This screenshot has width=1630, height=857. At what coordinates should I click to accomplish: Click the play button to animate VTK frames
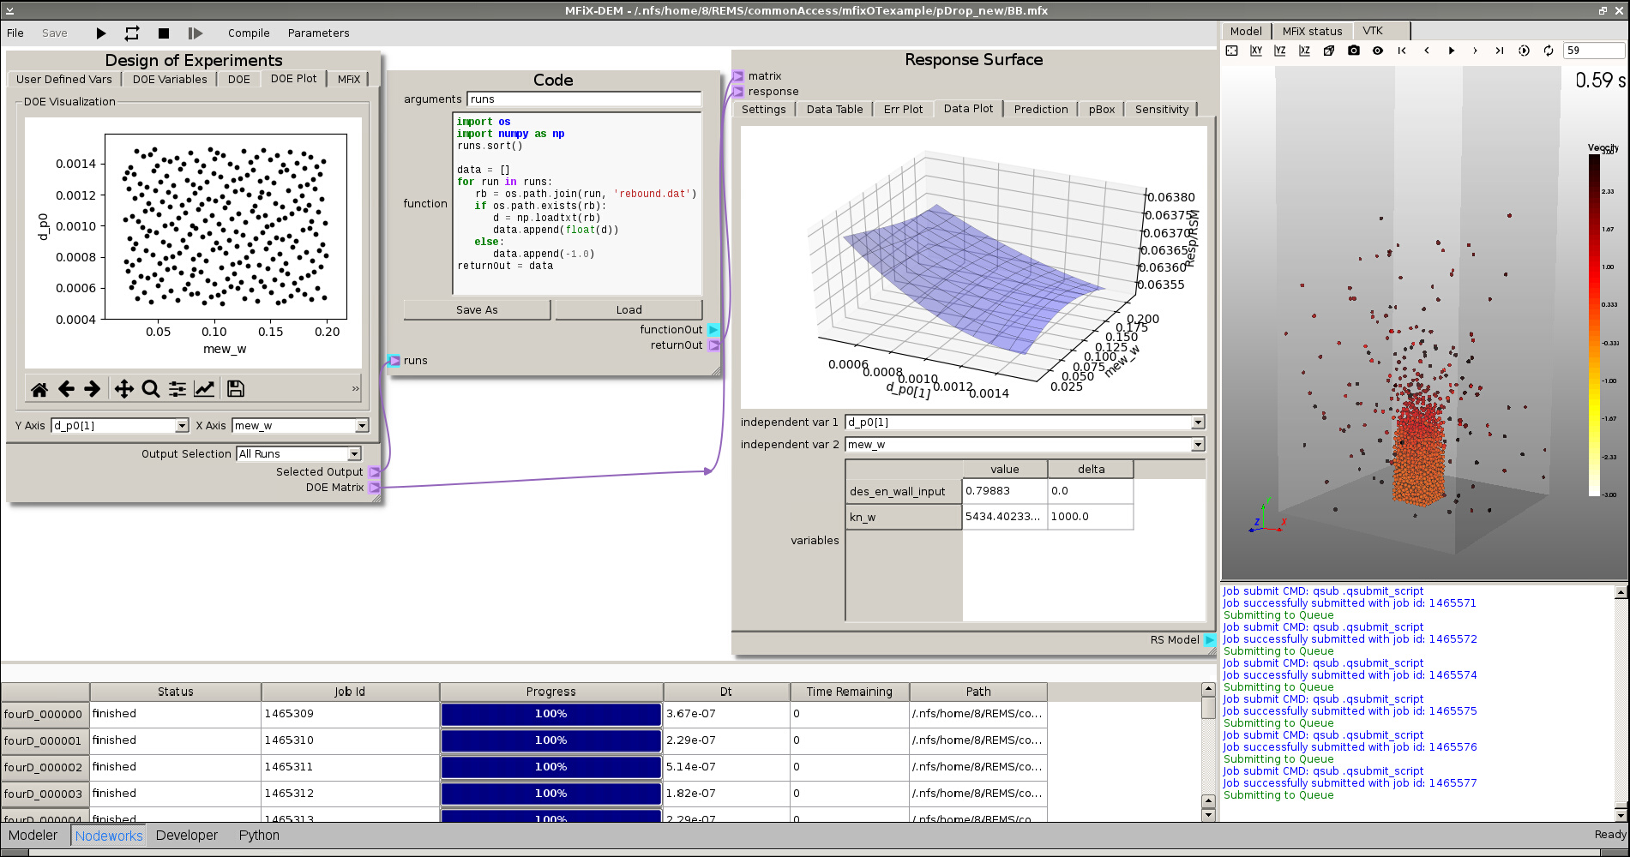(x=1451, y=51)
